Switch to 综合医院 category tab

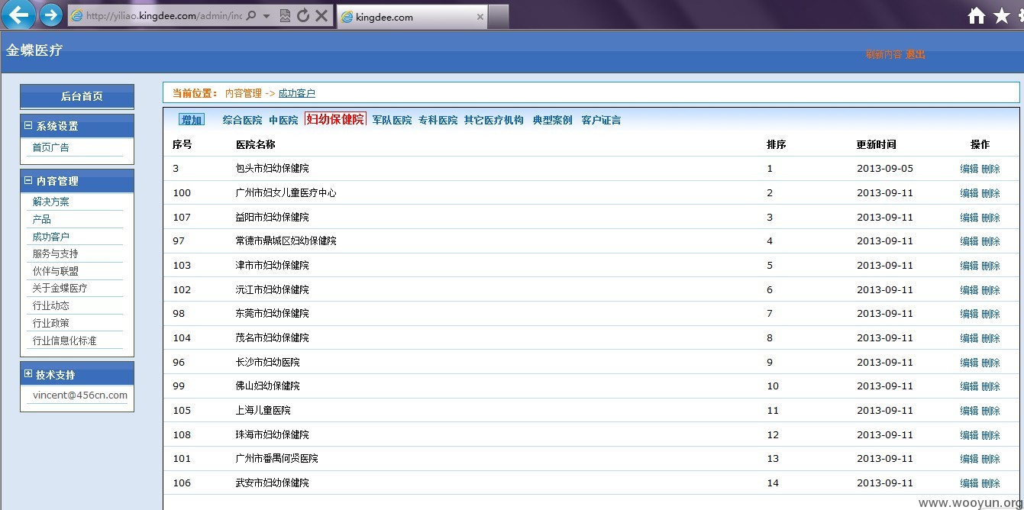coord(242,120)
